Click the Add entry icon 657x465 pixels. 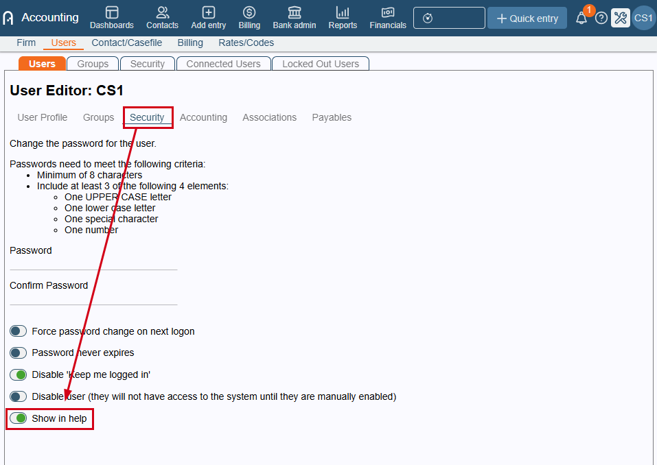click(208, 12)
